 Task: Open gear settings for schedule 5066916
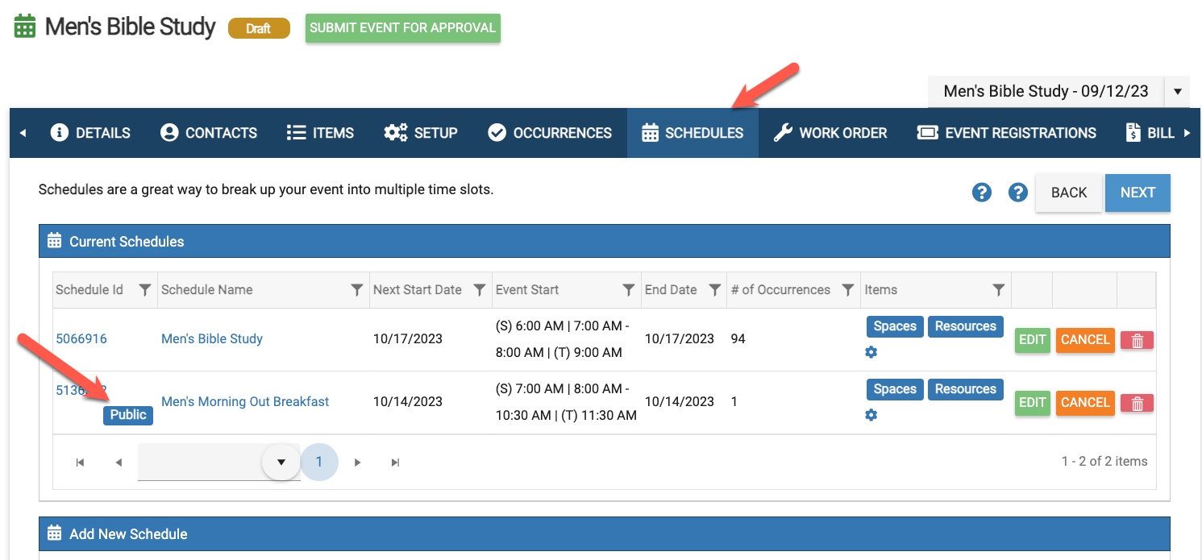871,352
